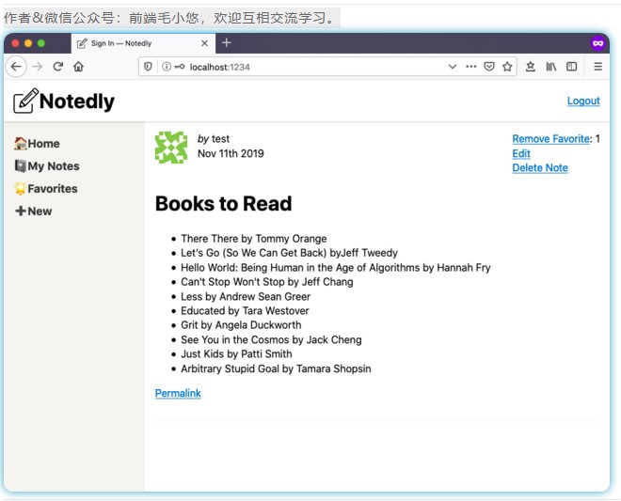Viewport: 621px width, 501px height.
Task: Open the downloads or bookmarks toolbar icon
Action: [x=531, y=67]
